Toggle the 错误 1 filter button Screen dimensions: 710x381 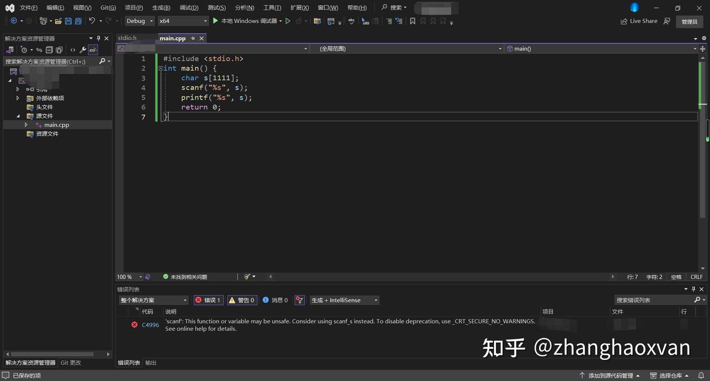(208, 300)
